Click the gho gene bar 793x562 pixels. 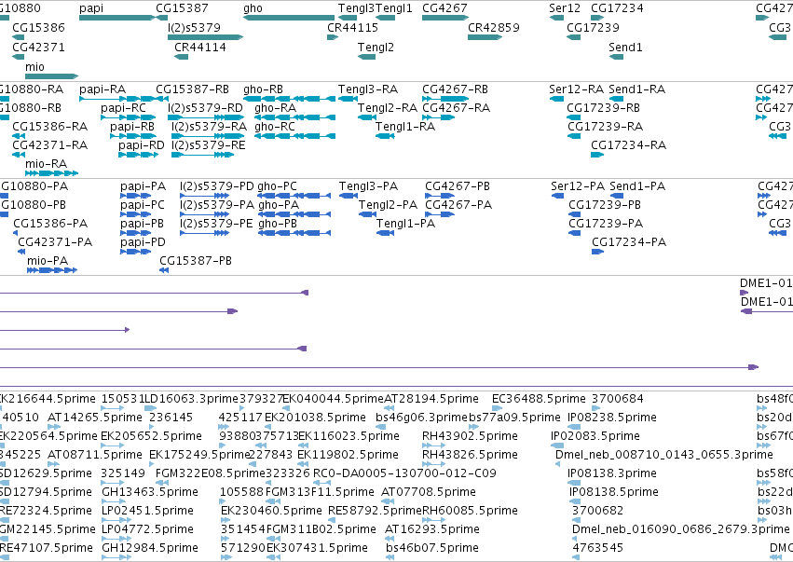289,18
